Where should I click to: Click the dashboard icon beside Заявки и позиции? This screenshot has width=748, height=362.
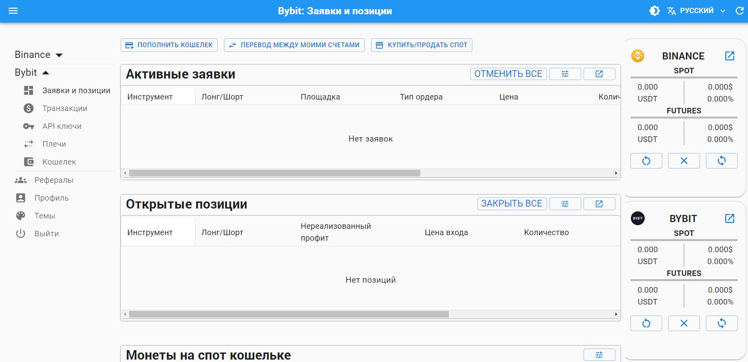(x=29, y=90)
